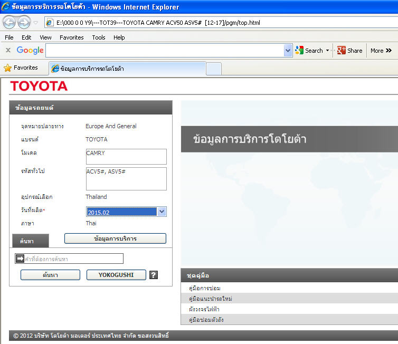Open ผังวงจรไฟฟ้า wiring diagram link

204,309
